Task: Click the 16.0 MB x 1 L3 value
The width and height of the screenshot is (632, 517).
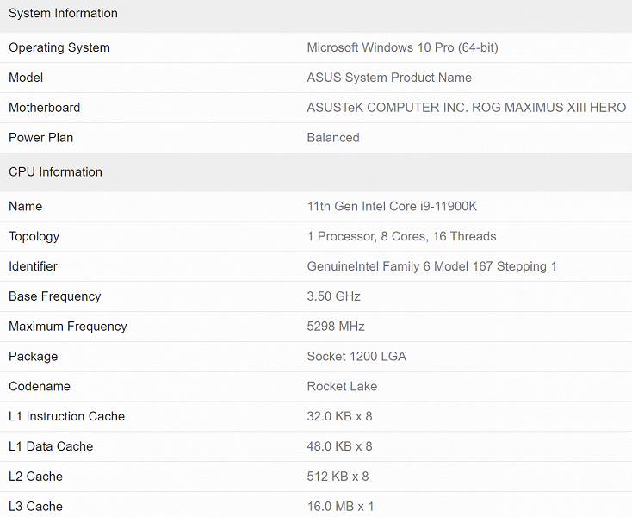Action: [x=341, y=507]
